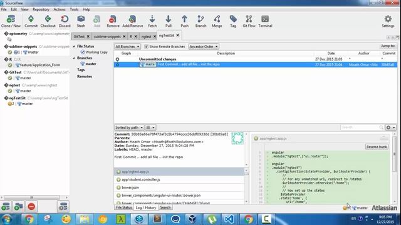Screen dimensions: 401x225
Task: Open the diff options gear dropdown
Action: (390, 127)
